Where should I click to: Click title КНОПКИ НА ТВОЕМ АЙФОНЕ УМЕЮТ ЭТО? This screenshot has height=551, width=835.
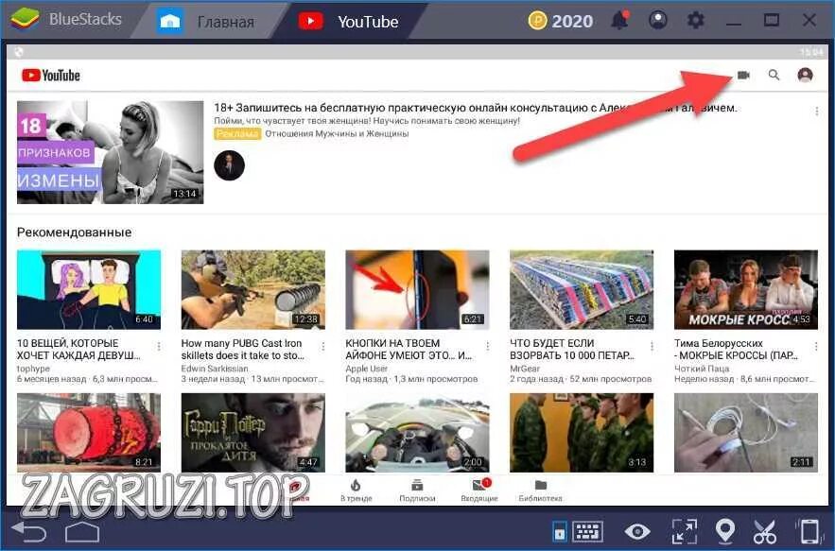[409, 350]
